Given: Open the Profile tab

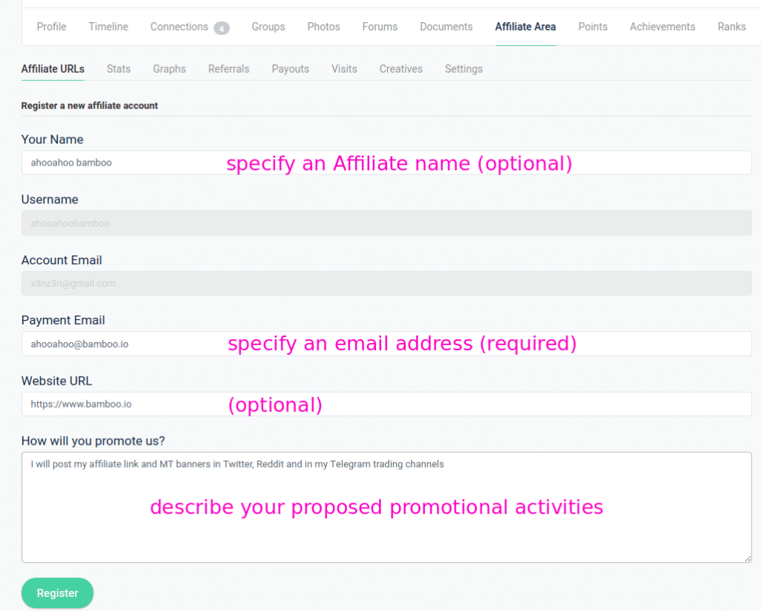Looking at the screenshot, I should coord(51,27).
